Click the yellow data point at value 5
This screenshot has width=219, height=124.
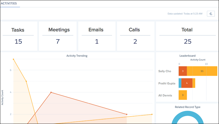point(26,81)
